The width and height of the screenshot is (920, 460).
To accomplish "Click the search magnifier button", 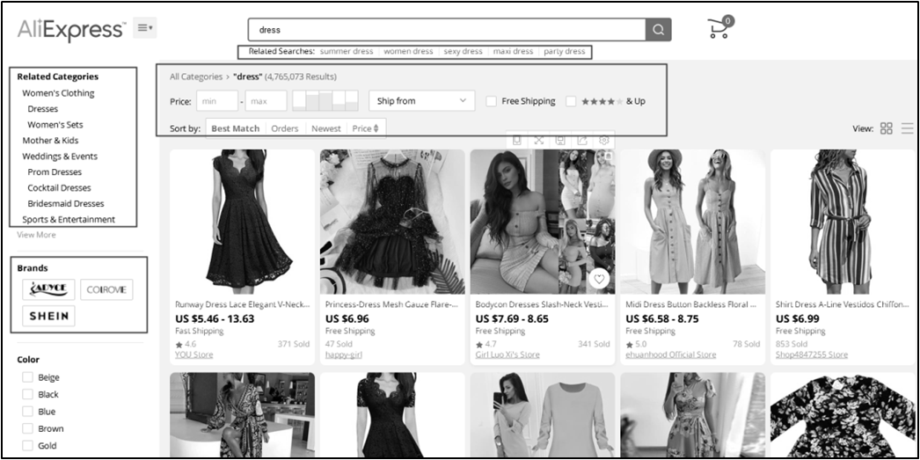I will tap(659, 30).
